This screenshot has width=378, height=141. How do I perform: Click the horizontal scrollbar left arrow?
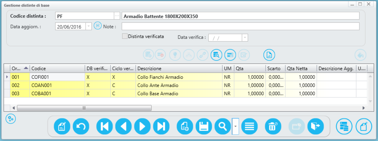point(13,108)
